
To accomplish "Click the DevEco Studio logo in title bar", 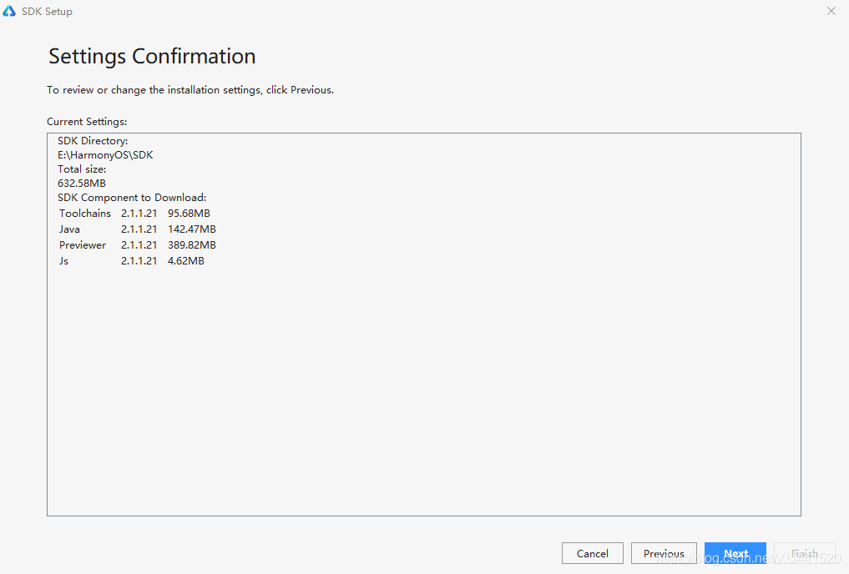I will [9, 11].
